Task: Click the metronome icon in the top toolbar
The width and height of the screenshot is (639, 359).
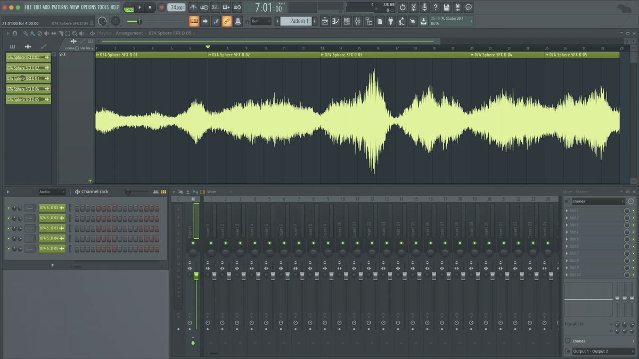Action: tap(193, 7)
